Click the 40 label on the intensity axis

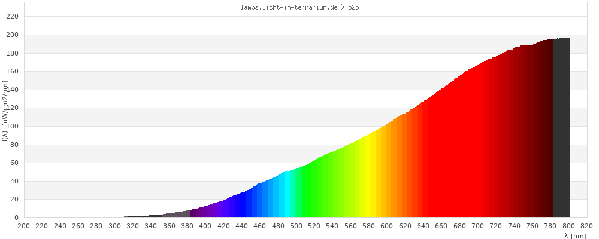click(14, 182)
